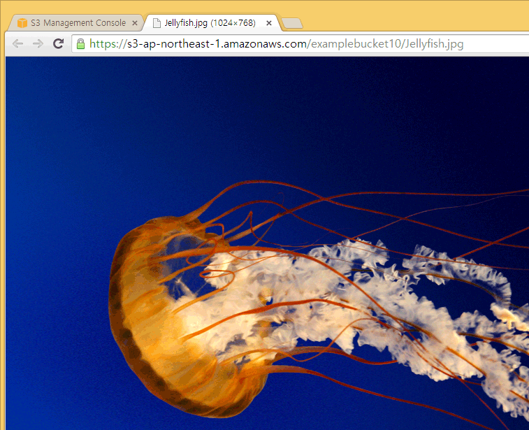This screenshot has width=529, height=430.
Task: Close the S3 Management Console tab
Action: [135, 23]
